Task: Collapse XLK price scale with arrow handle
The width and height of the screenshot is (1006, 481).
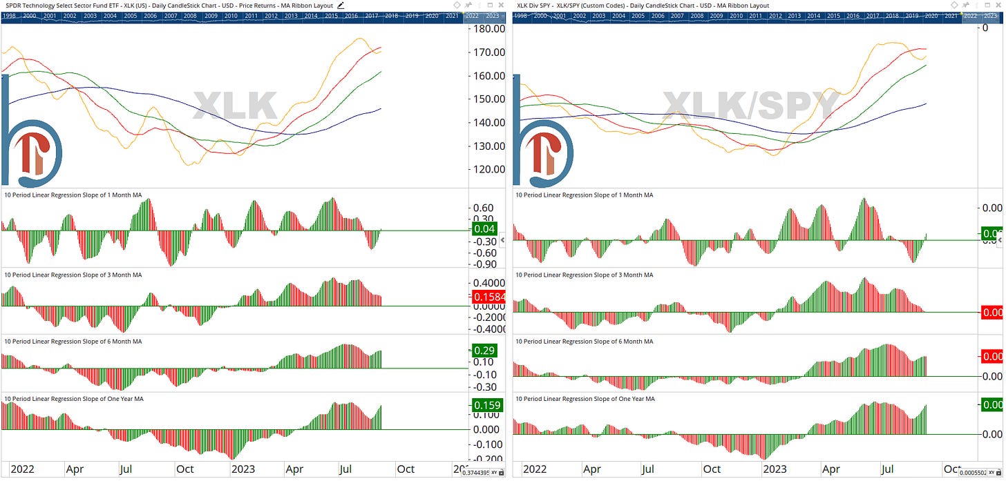Action: (x=502, y=240)
